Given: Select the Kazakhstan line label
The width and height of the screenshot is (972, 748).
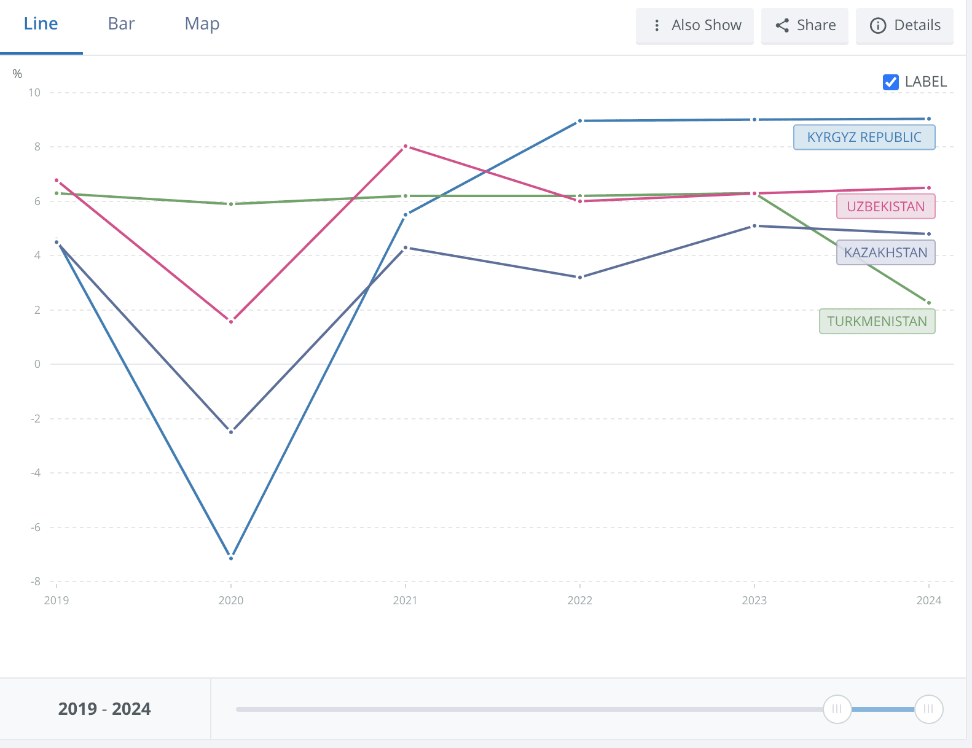Looking at the screenshot, I should 885,252.
